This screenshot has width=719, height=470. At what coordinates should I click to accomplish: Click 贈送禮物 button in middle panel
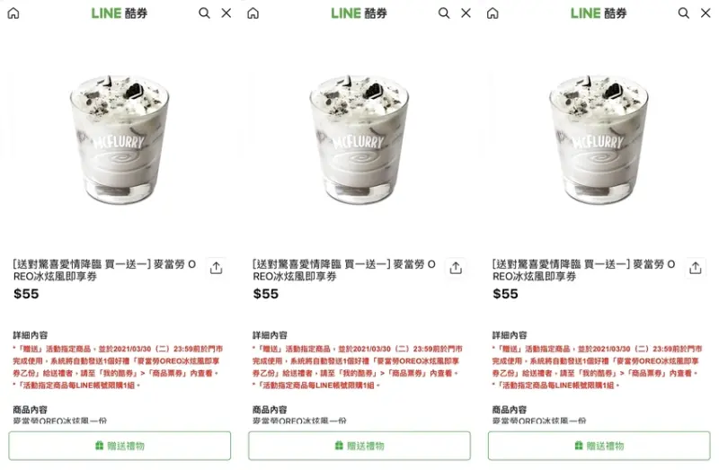coord(359,446)
